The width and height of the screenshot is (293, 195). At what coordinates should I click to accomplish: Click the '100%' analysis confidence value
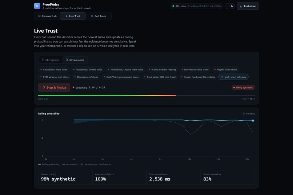tap(100, 179)
